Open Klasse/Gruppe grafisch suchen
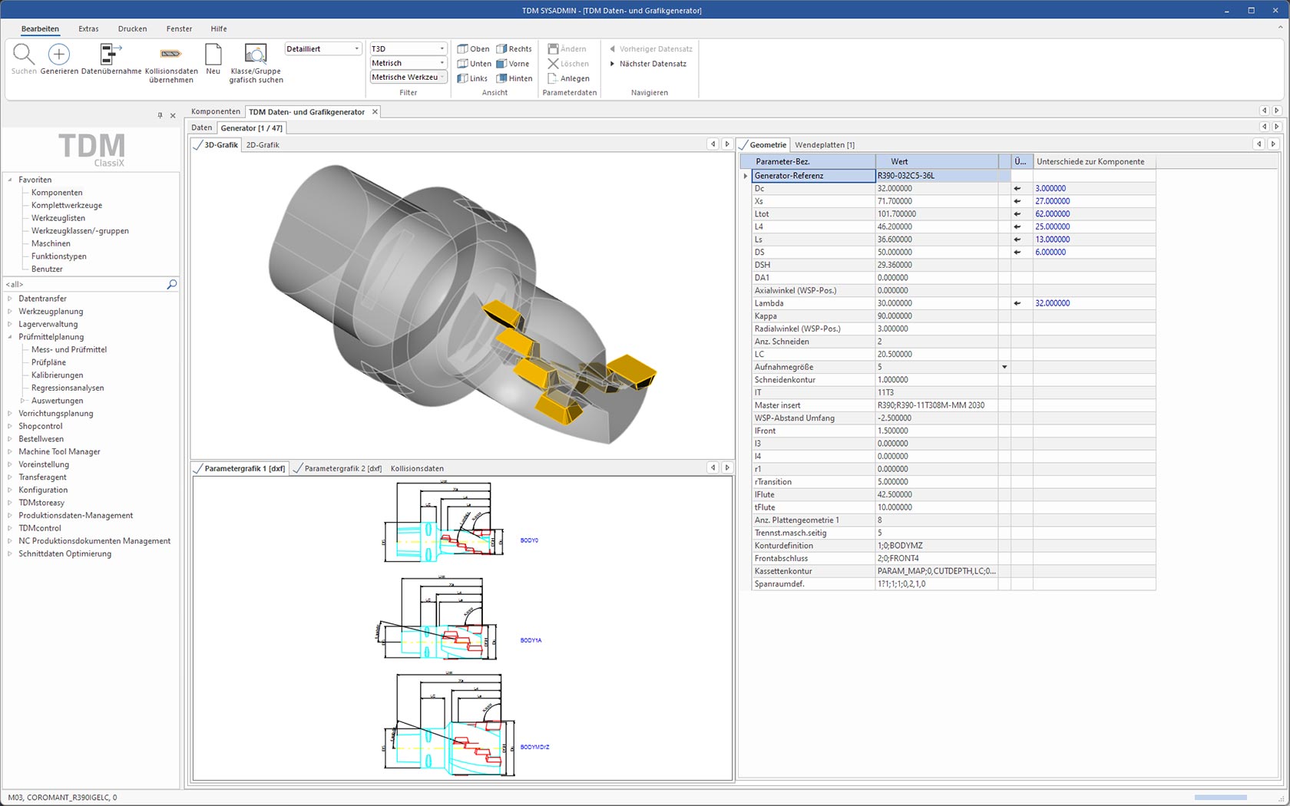 (x=256, y=55)
